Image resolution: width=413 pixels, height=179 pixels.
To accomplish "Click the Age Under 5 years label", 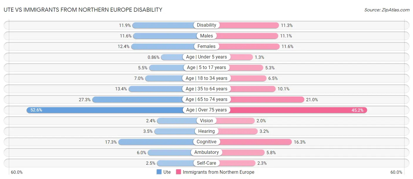I will (206, 57).
